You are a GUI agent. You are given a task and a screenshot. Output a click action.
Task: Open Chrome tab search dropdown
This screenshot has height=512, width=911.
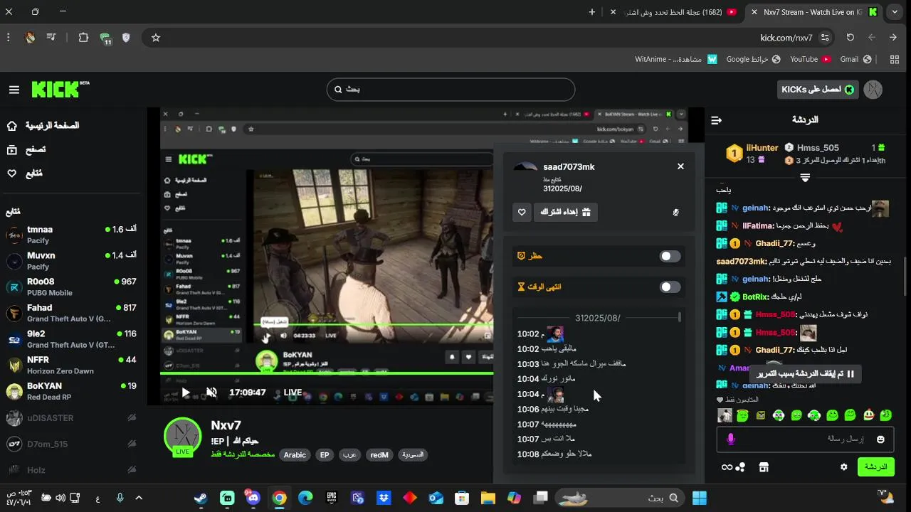pos(895,12)
